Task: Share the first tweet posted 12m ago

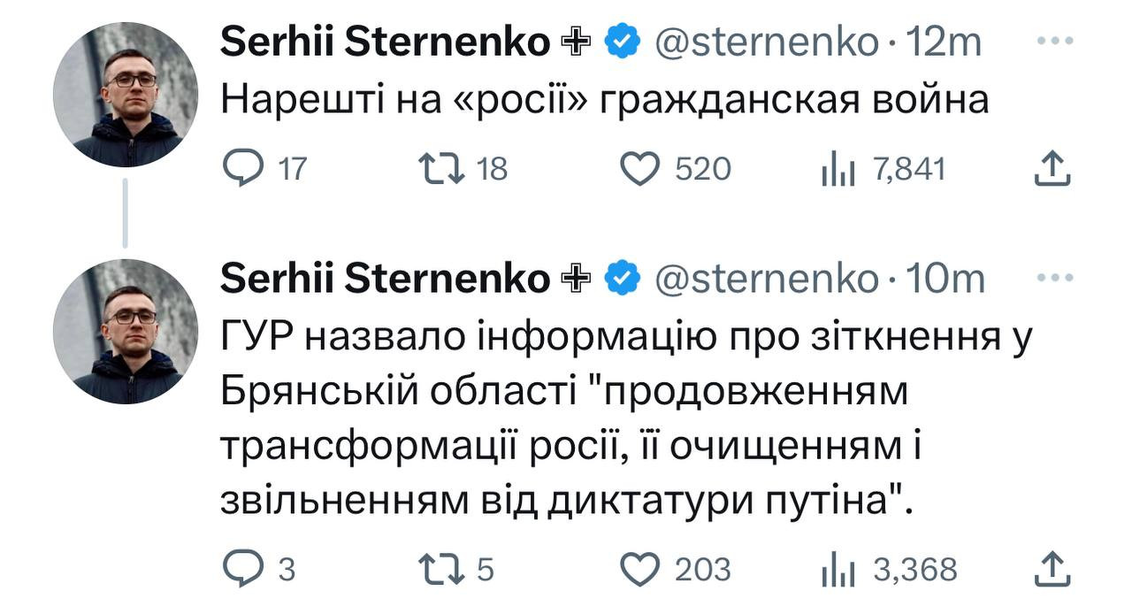Action: pyautogui.click(x=1052, y=169)
